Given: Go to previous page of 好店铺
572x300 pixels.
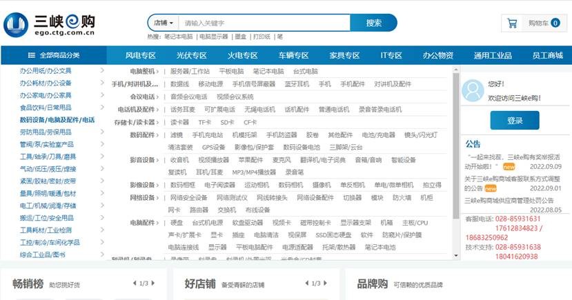Looking at the screenshot, I should 305,283.
